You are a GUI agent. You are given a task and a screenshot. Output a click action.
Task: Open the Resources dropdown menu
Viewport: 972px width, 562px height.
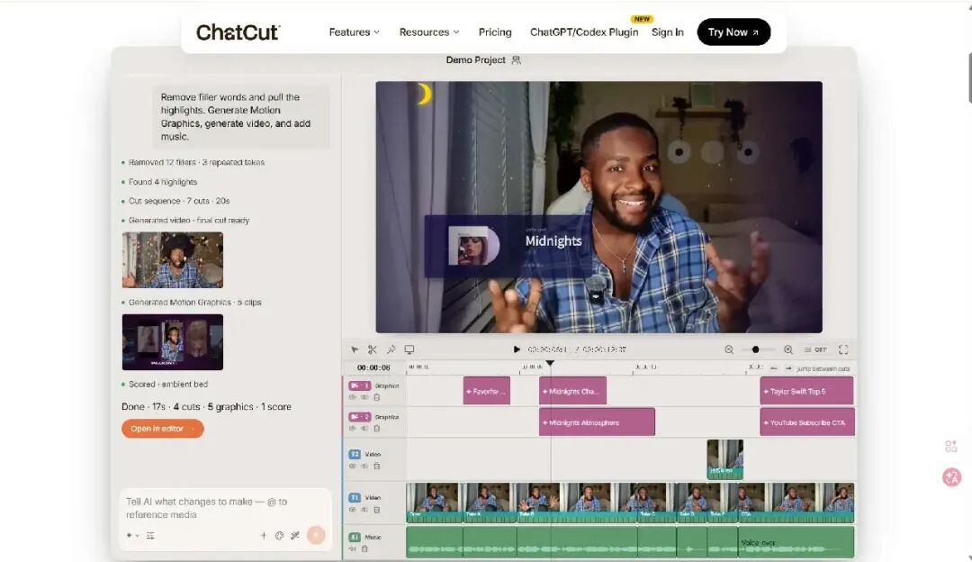(x=429, y=32)
